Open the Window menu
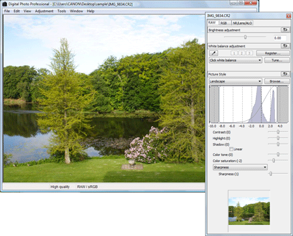The height and width of the screenshot is (236, 293). coord(76,11)
